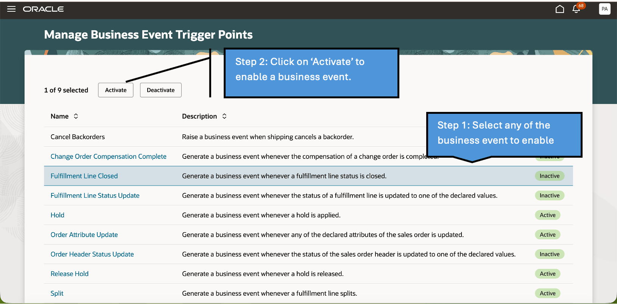617x304 pixels.
Task: Click description 'whenever a hold is released'
Action: pyautogui.click(x=263, y=274)
